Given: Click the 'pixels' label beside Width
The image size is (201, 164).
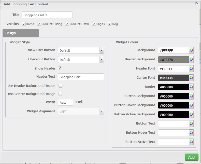Looking at the screenshot, I should coord(79,102).
